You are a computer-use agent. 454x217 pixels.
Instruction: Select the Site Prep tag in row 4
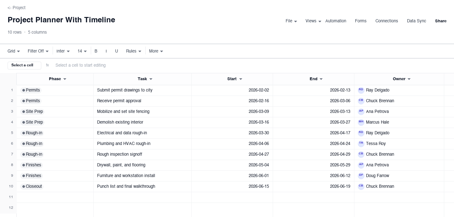click(32, 122)
